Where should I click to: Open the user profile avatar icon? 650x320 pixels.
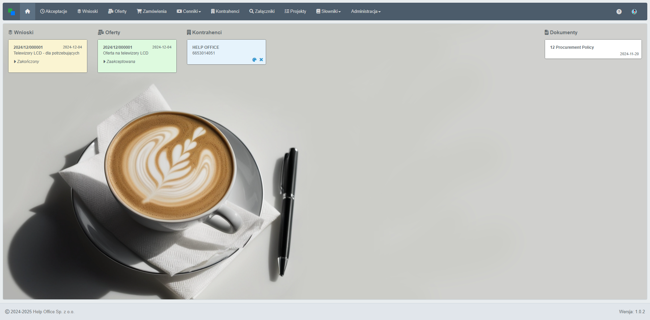click(x=634, y=12)
